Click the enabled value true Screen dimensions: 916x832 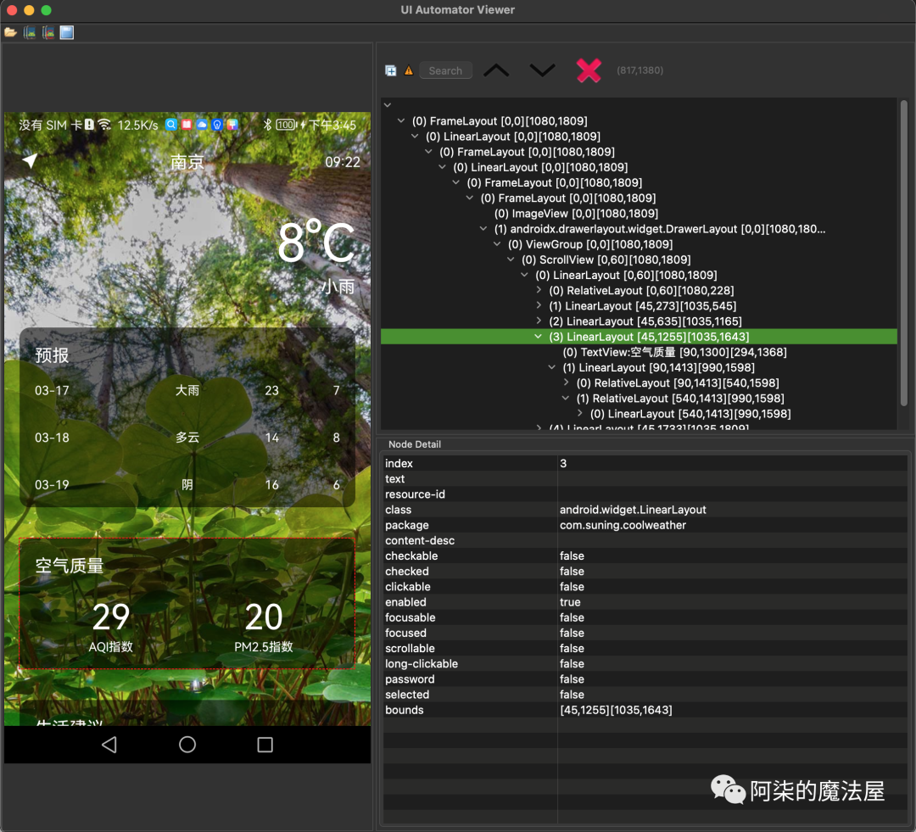570,602
